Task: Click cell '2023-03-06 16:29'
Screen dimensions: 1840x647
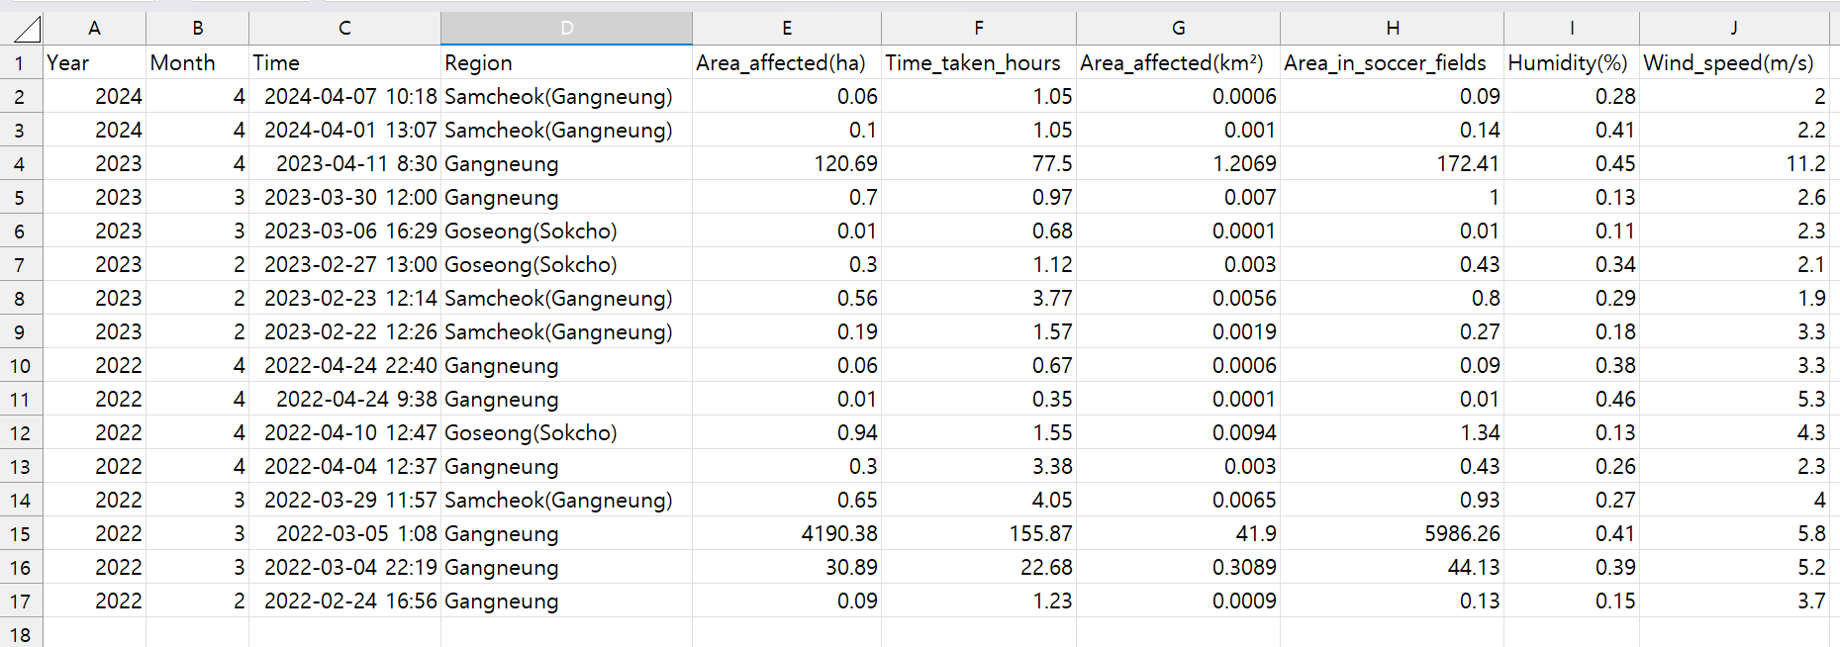Action: (x=344, y=231)
